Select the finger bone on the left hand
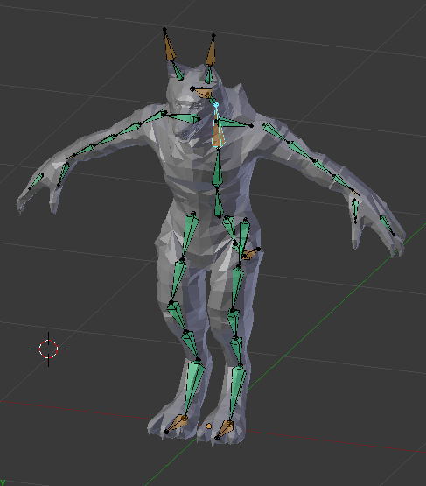The image size is (426, 486). tap(37, 180)
